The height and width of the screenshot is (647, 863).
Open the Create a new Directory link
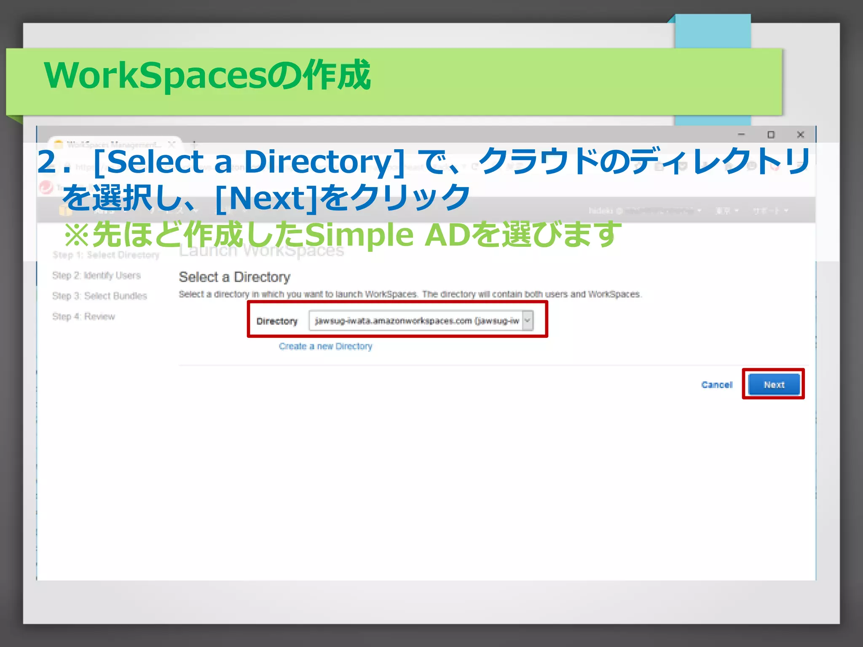pyautogui.click(x=325, y=346)
